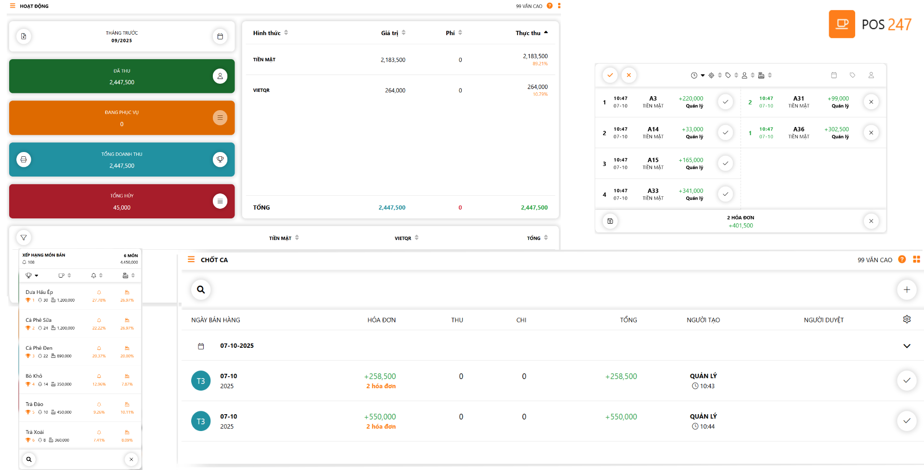
Task: Open the 2 hóa đơn link under +258,500
Action: click(x=381, y=386)
